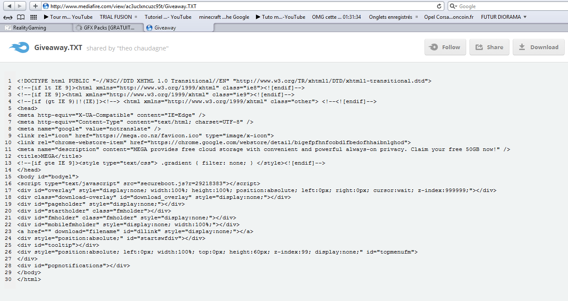The width and height of the screenshot is (568, 301).
Task: Click the topmenufm div line
Action: (217, 252)
